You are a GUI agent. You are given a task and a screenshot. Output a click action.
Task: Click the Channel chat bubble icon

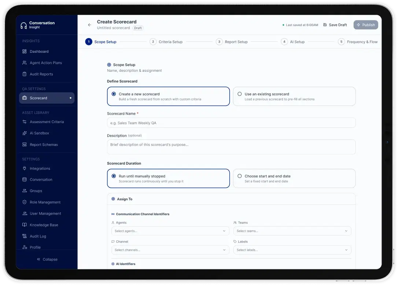pyautogui.click(x=113, y=242)
